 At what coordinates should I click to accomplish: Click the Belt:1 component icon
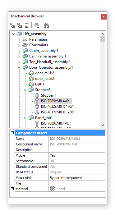31,84
